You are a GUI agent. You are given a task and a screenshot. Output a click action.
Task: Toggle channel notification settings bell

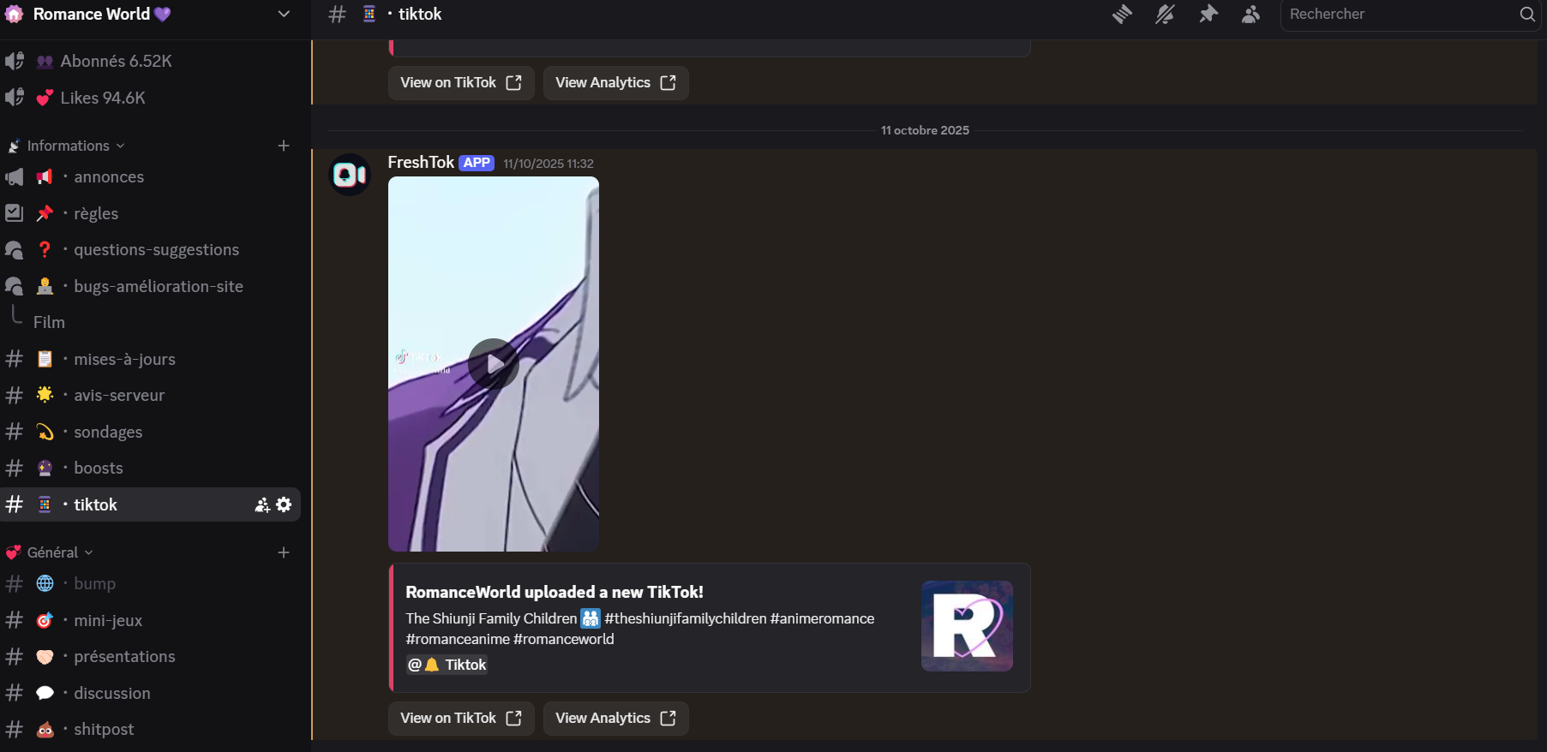1165,15
